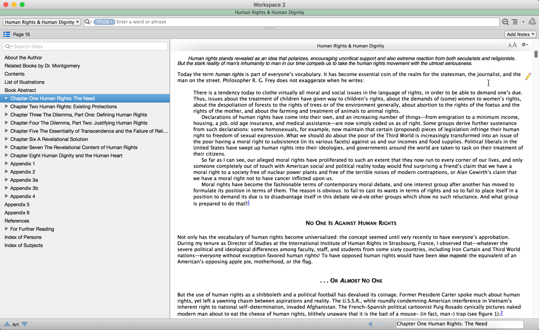Click the centered Human Rights & Human Dignity pane title
Viewport: 539px width, 330px height.
tap(351, 46)
